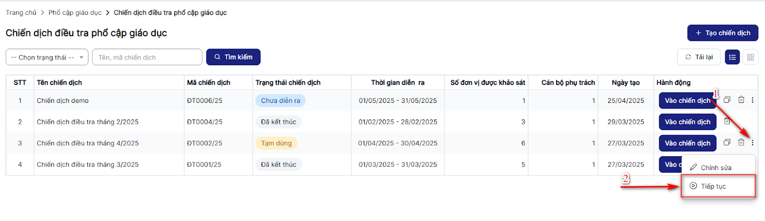Viewport: 765px width, 221px height.
Task: Reload the list with Tải lại
Action: click(x=699, y=57)
